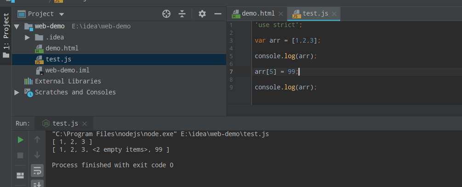The height and width of the screenshot is (187, 462).
Task: Click the test.js file icon in tree
Action: click(39, 60)
